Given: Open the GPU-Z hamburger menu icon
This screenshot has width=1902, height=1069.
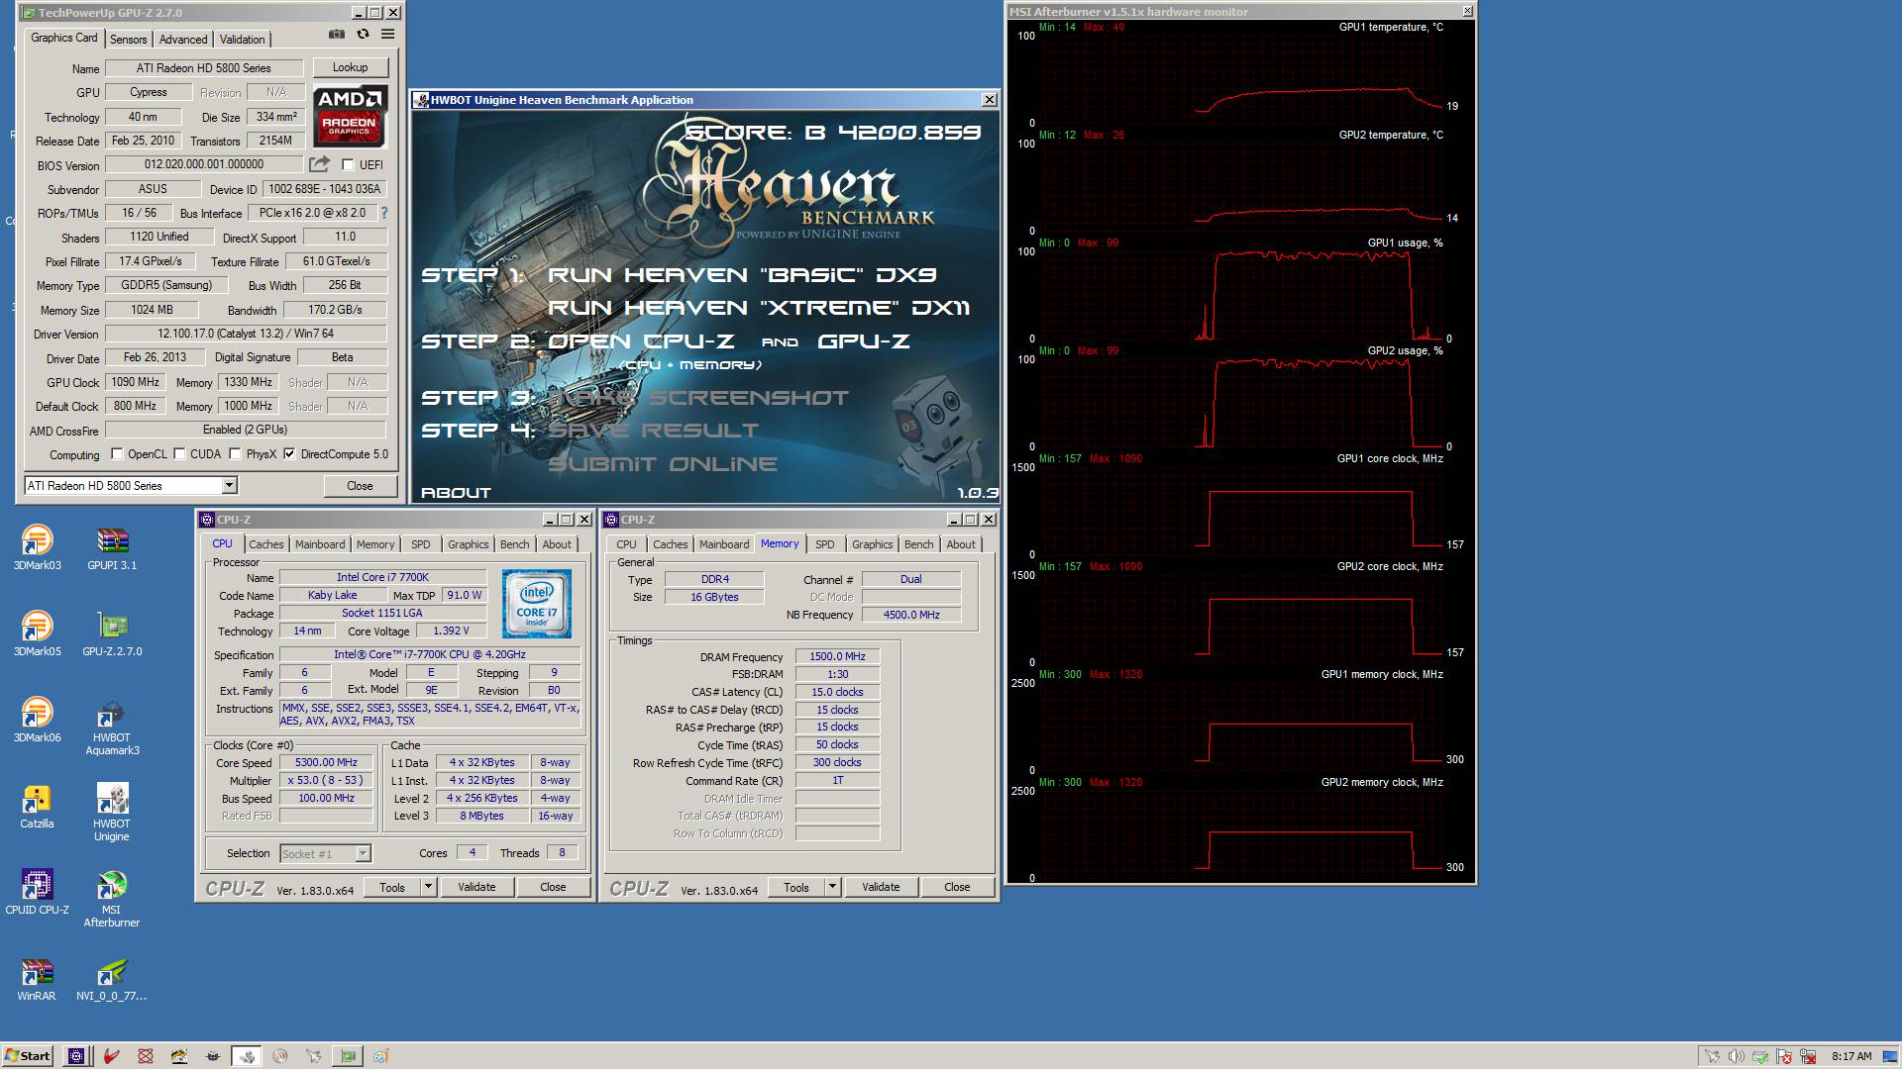Looking at the screenshot, I should point(388,34).
